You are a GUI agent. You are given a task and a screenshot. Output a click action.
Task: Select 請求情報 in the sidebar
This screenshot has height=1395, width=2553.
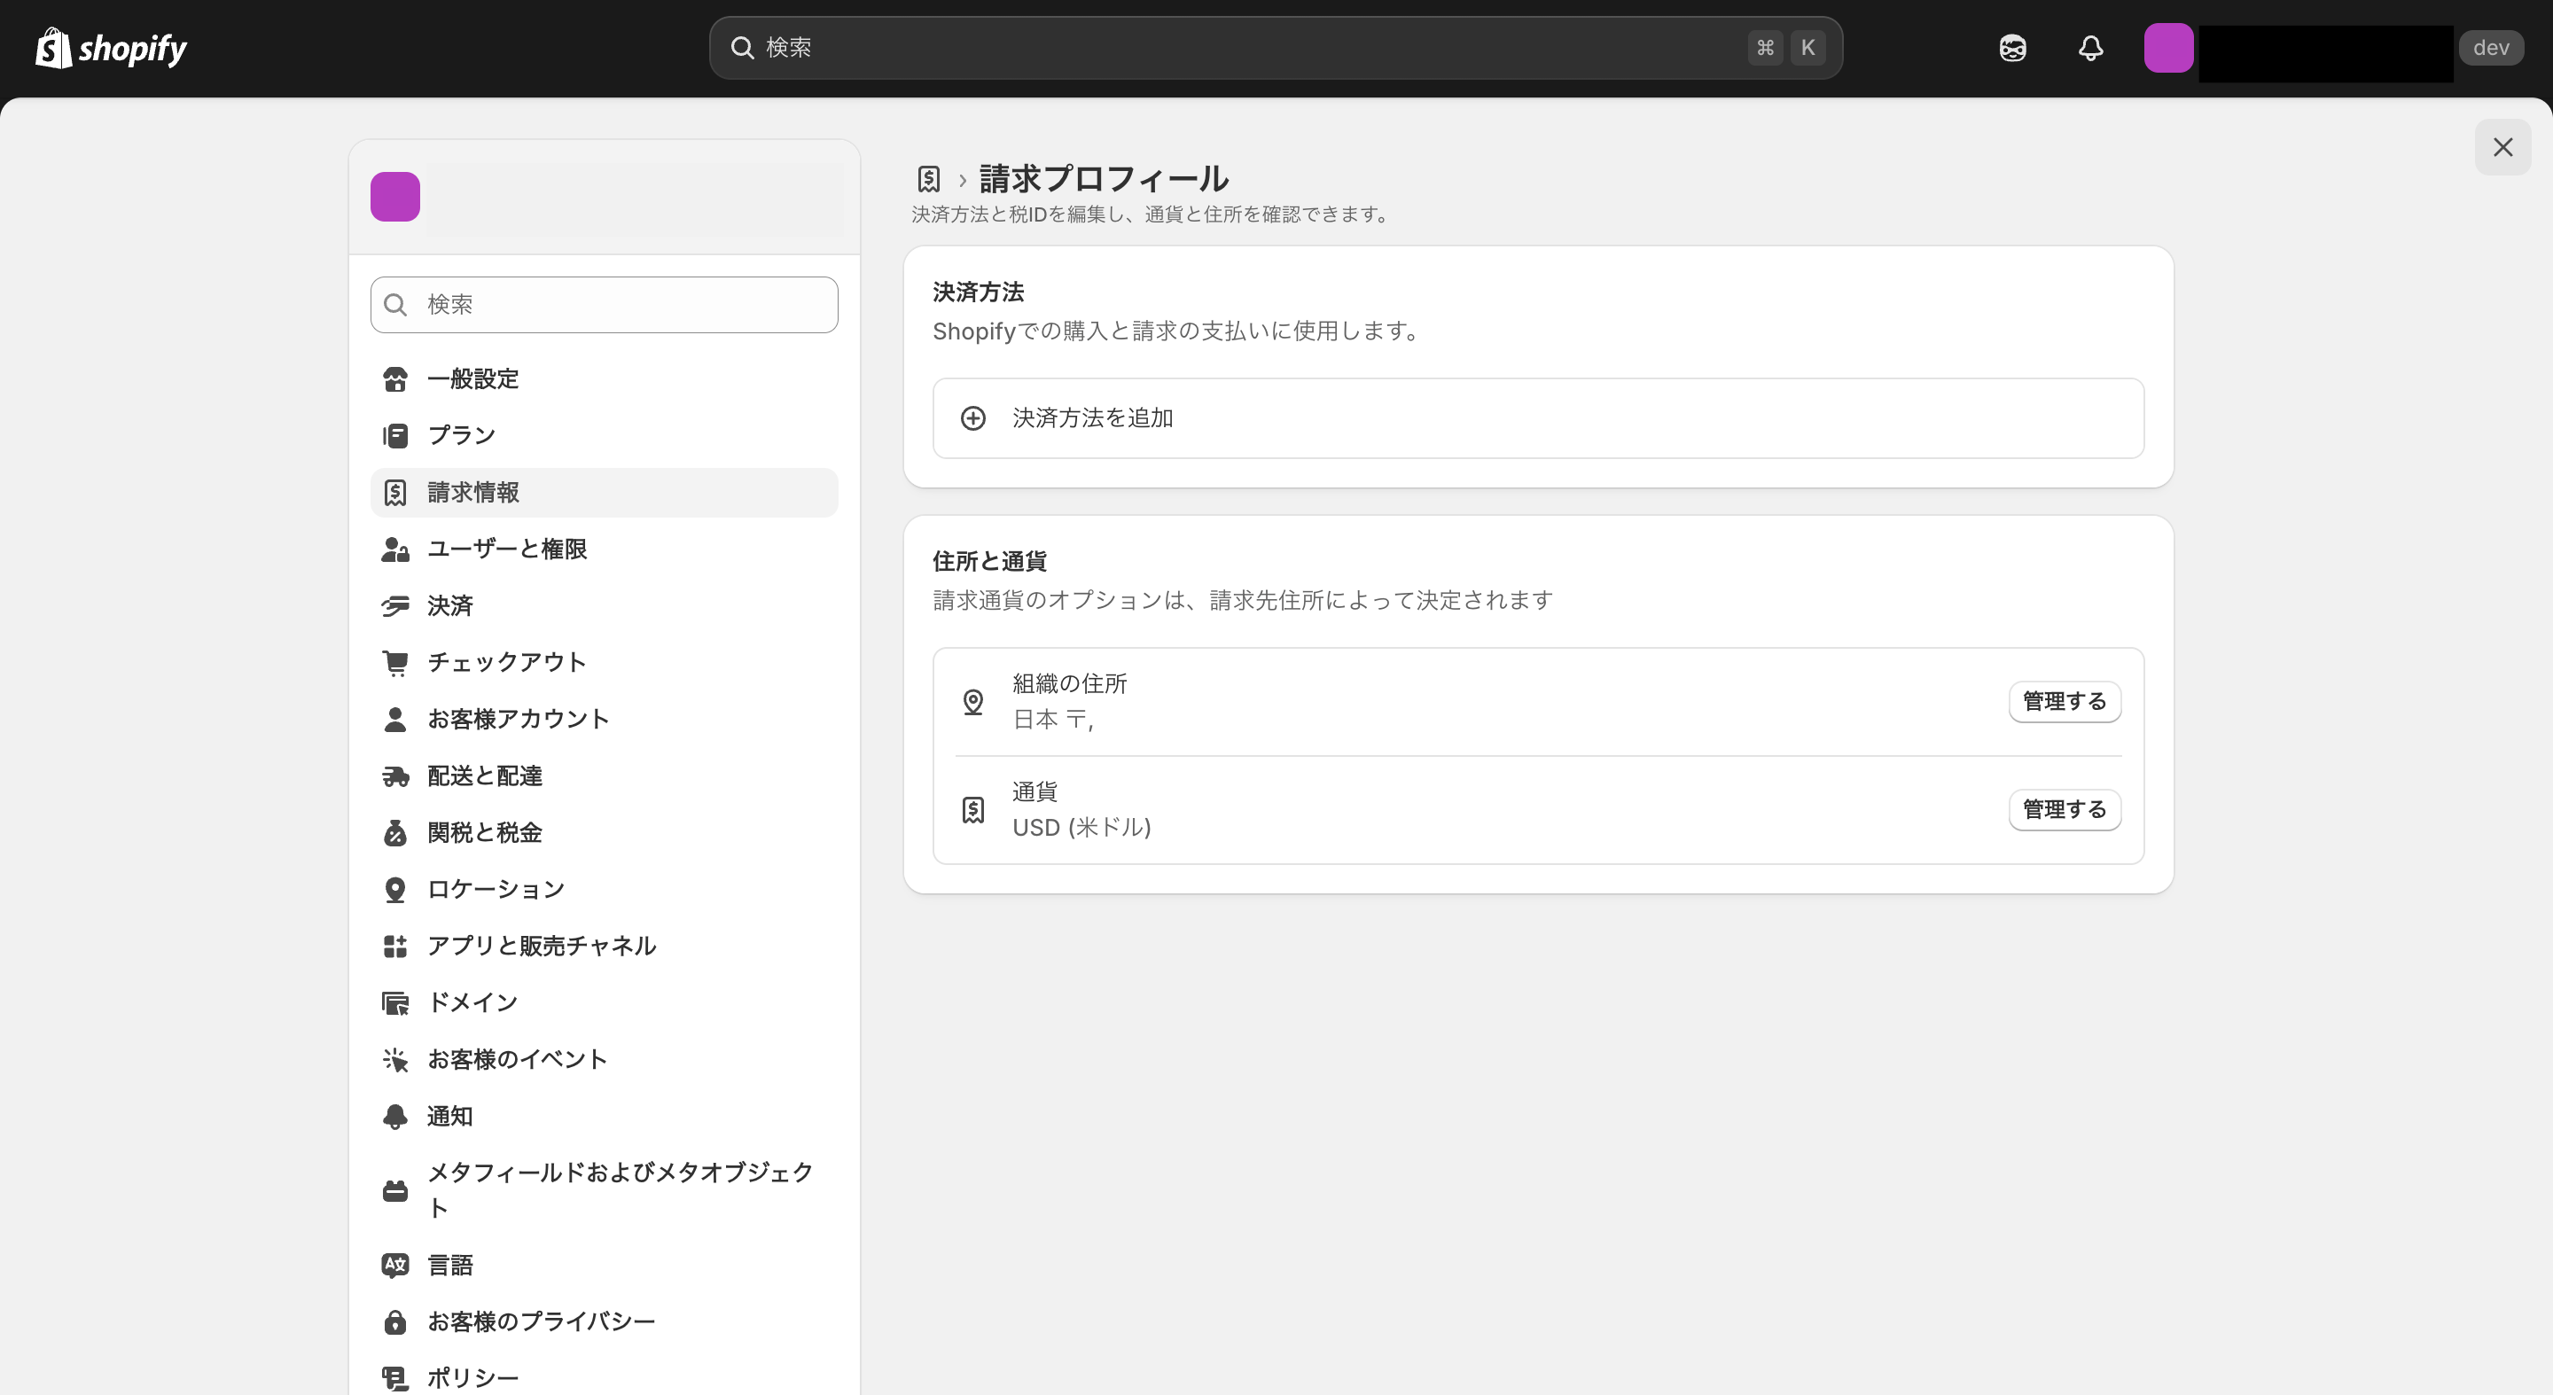472,491
